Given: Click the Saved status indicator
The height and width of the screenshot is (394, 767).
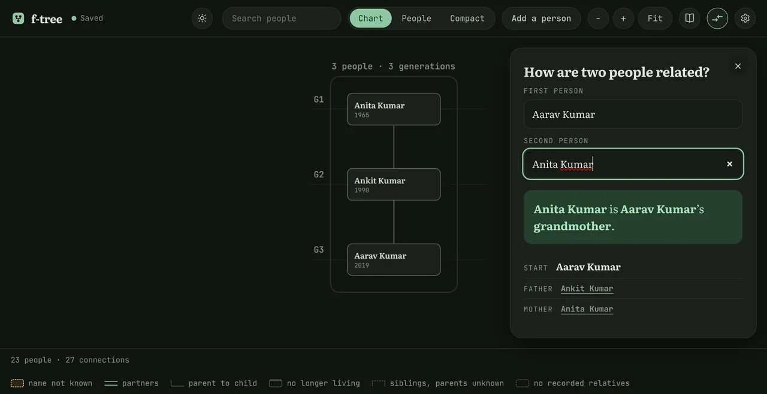Looking at the screenshot, I should [x=87, y=18].
